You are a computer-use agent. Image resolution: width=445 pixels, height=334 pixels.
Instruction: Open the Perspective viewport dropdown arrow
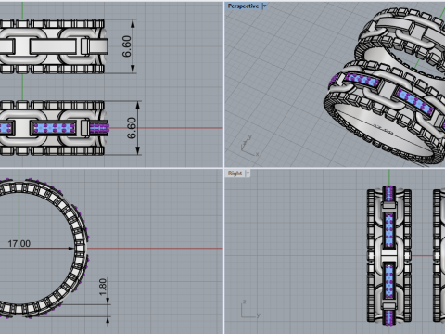(264, 6)
